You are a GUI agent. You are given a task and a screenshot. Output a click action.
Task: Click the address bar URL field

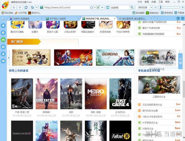pyautogui.click(x=66, y=7)
